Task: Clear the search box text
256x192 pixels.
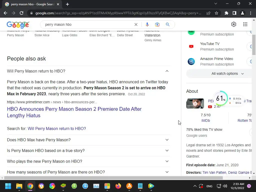Action: [x=136, y=24]
